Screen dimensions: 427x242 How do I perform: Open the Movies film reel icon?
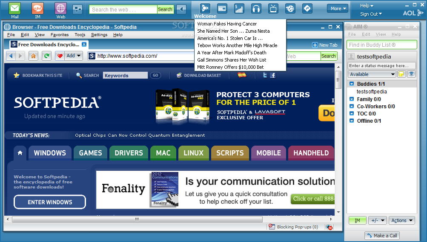coord(290,8)
